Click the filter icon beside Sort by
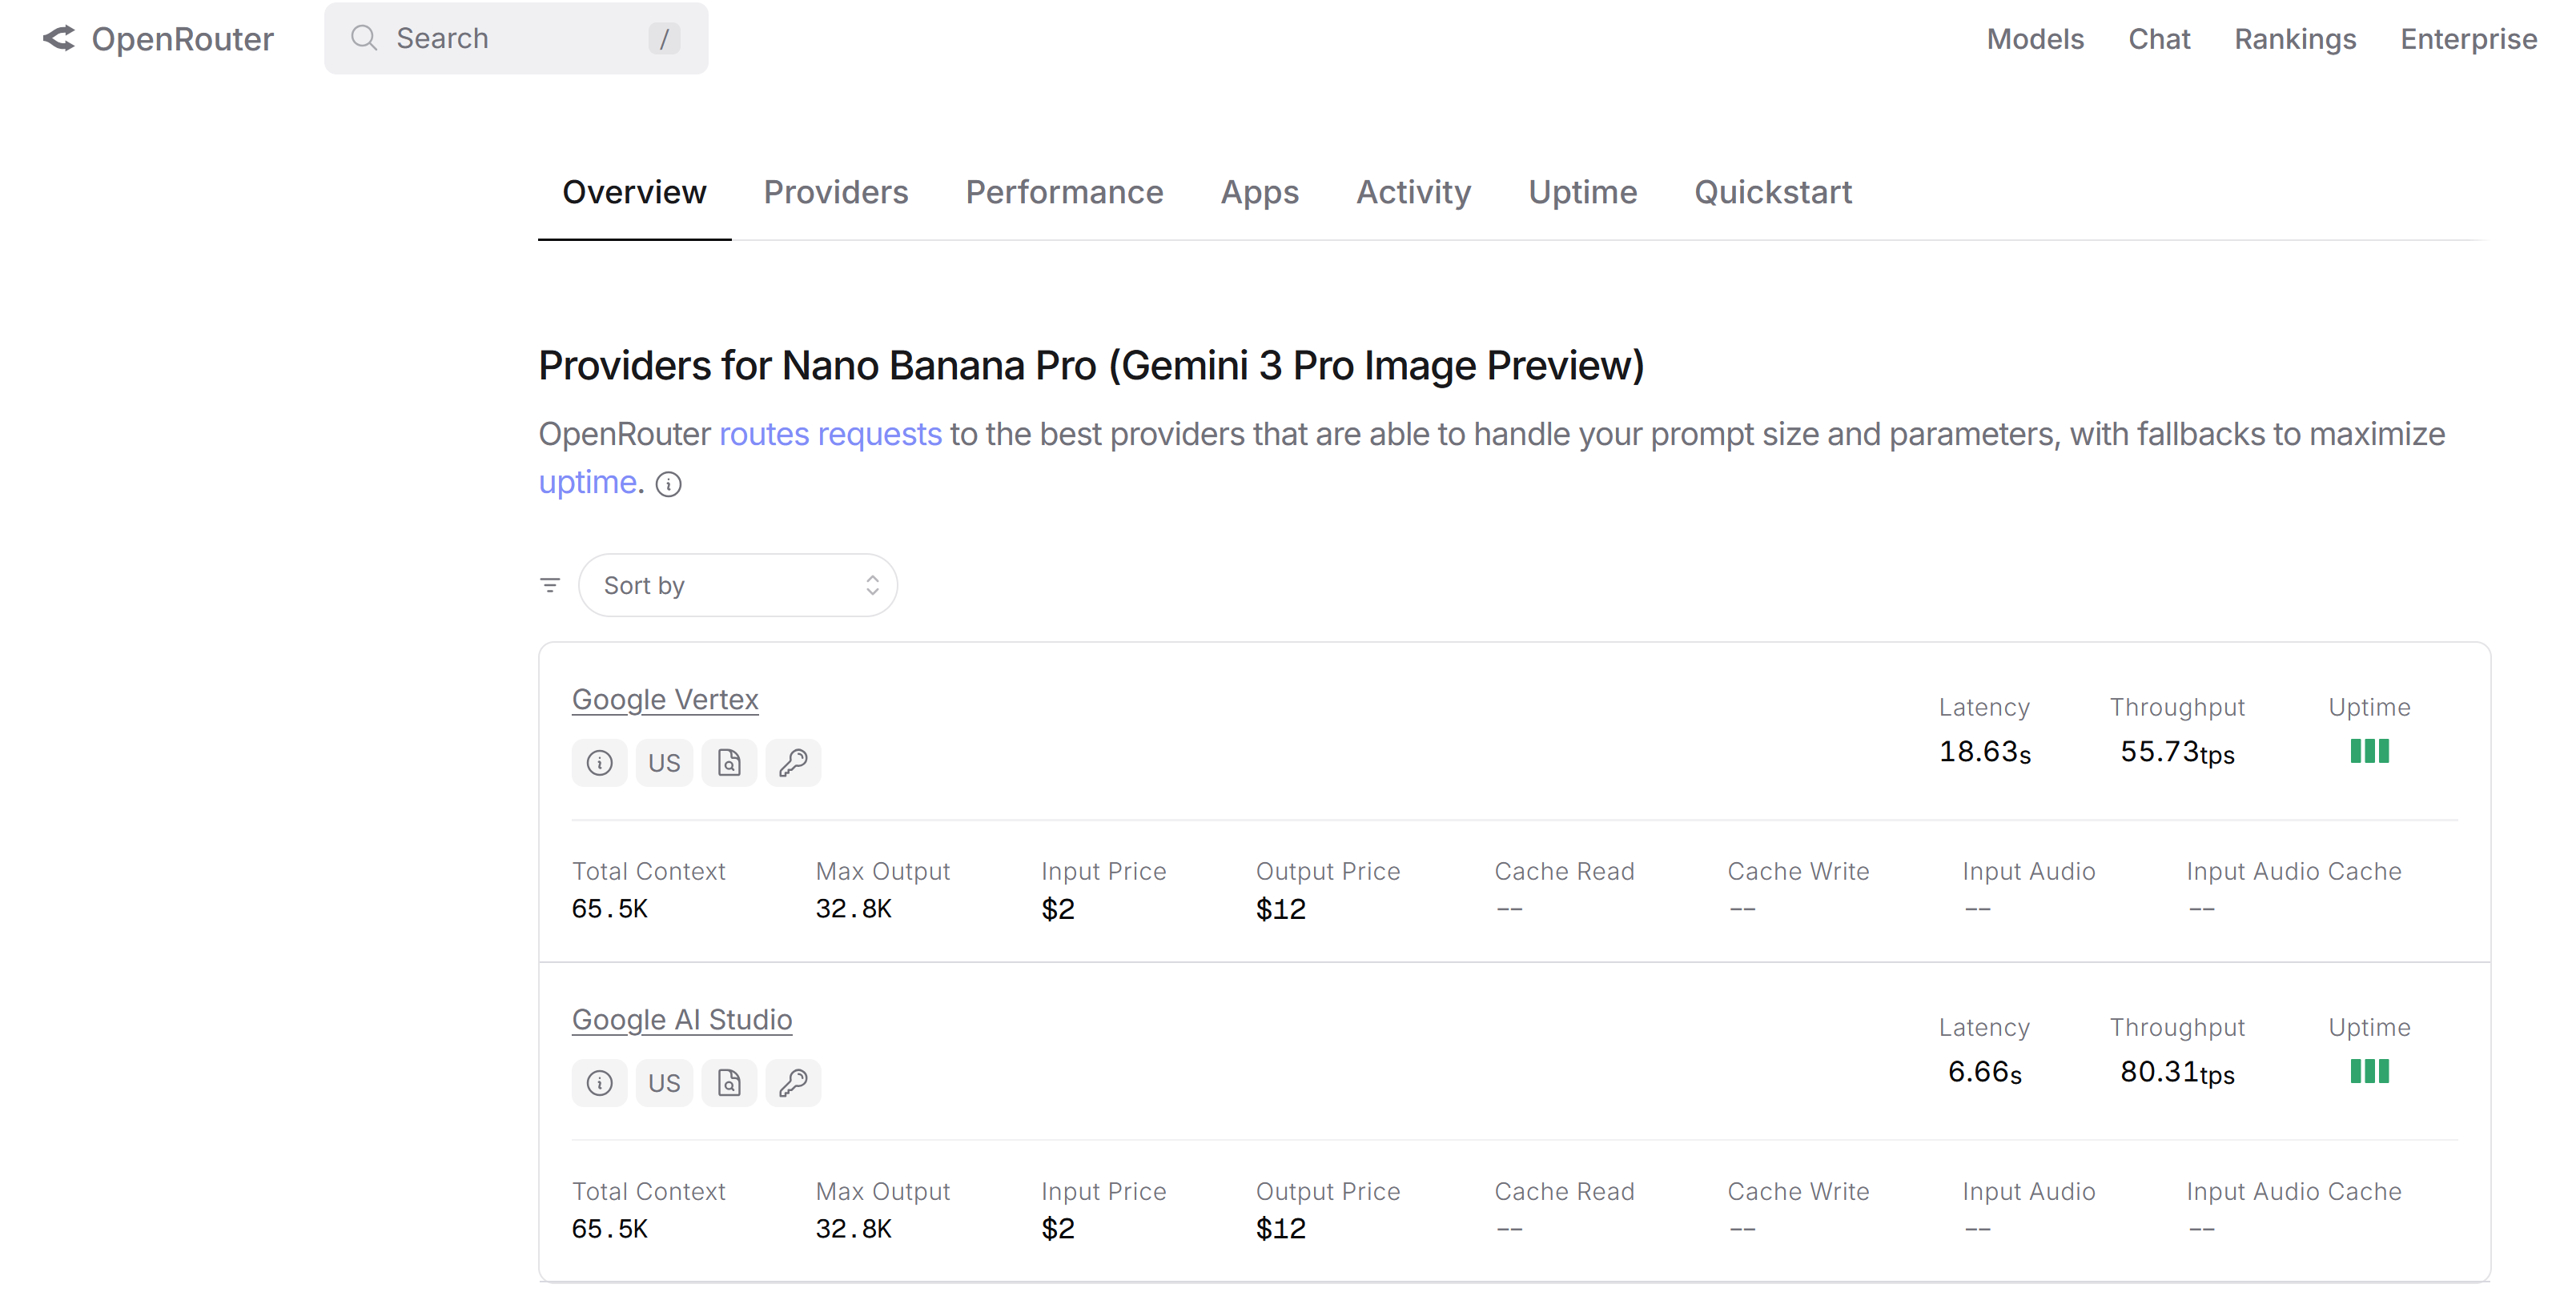This screenshot has height=1316, width=2576. pos(550,585)
